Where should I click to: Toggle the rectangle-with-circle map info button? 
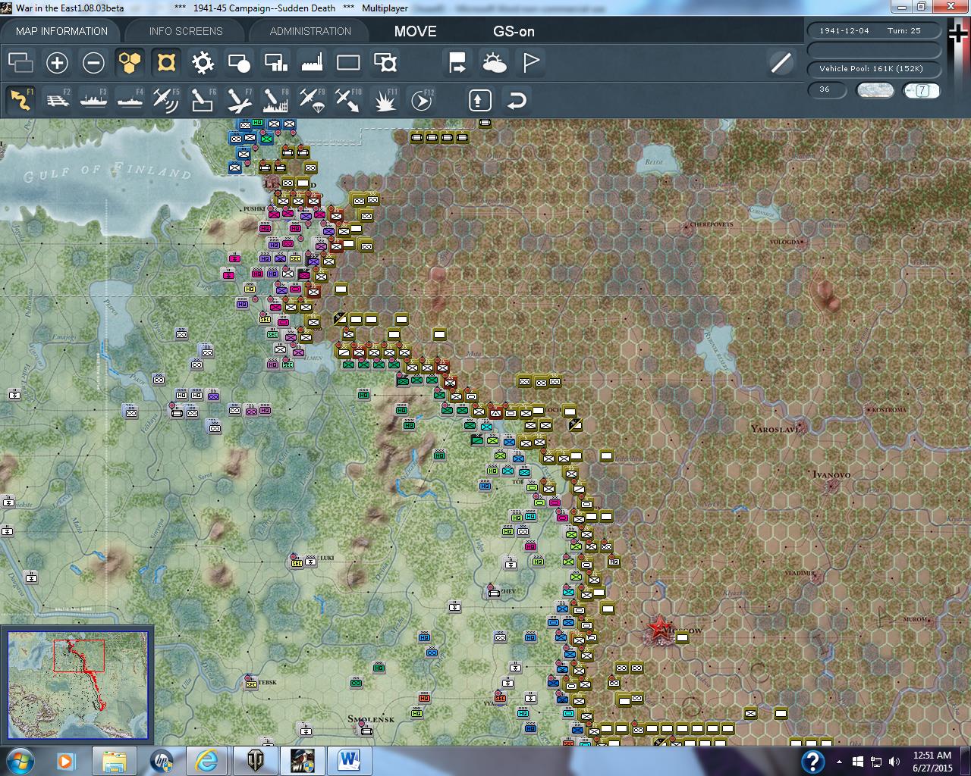point(239,63)
